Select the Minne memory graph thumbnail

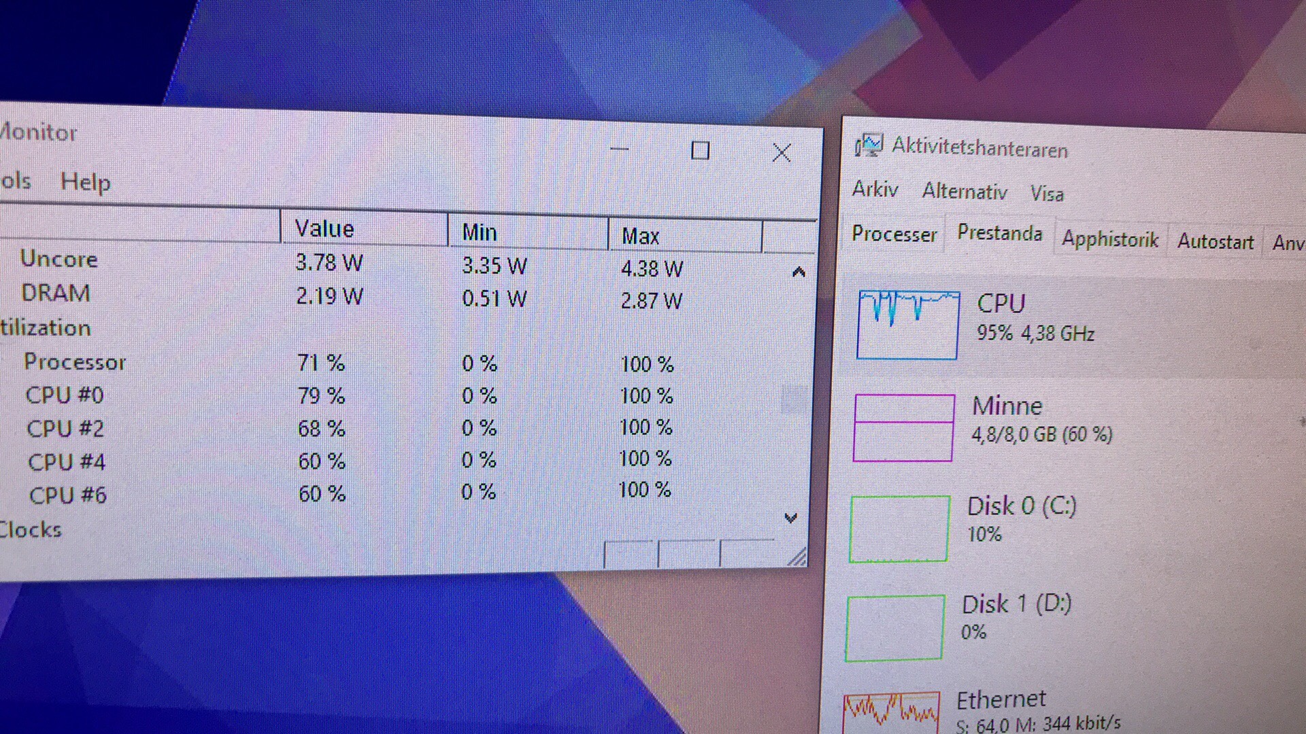coord(904,427)
